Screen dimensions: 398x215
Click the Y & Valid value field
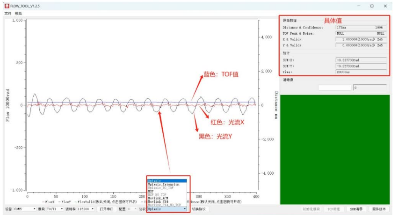[x=361, y=45]
